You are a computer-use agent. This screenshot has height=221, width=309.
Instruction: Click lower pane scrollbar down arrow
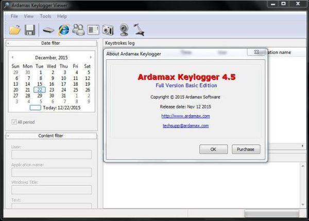pos(303,204)
